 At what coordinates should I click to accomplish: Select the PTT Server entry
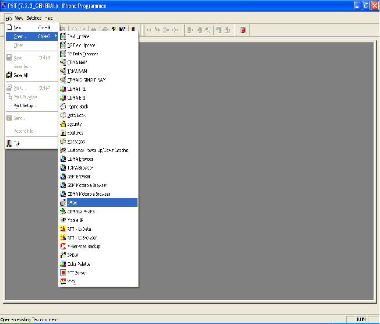tap(98, 273)
